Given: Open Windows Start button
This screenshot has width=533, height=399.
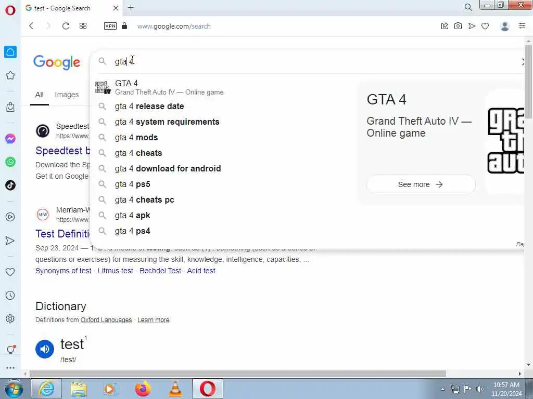Looking at the screenshot, I should click(x=14, y=389).
